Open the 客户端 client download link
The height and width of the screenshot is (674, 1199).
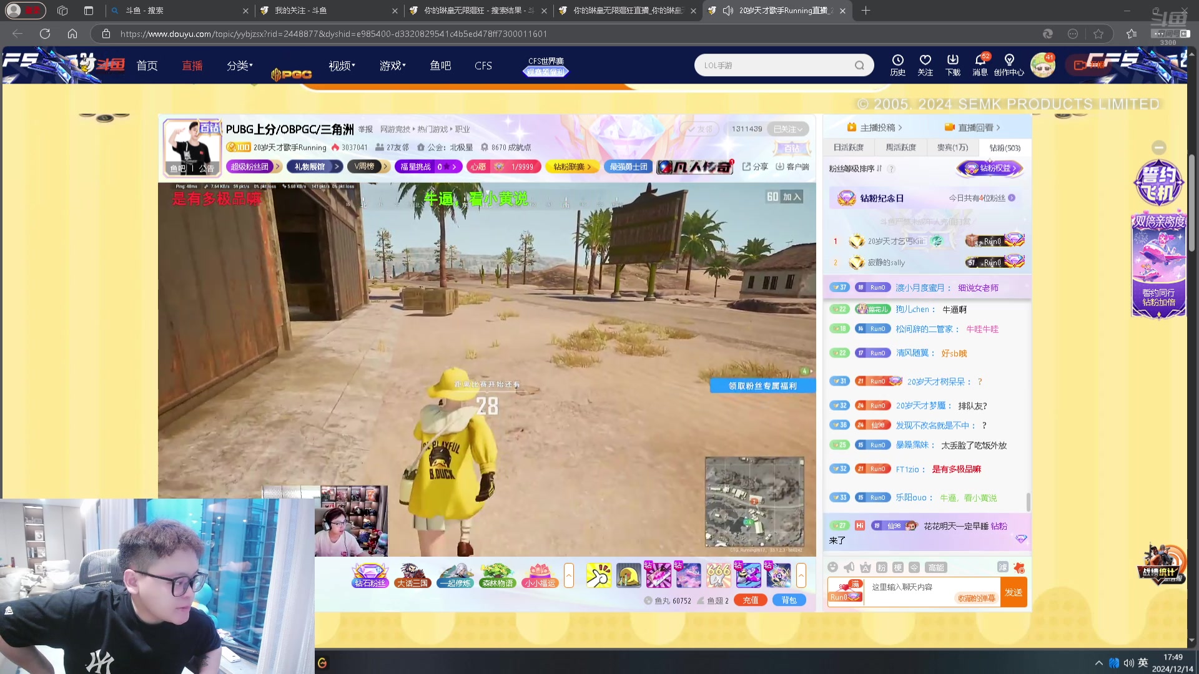[x=792, y=167]
